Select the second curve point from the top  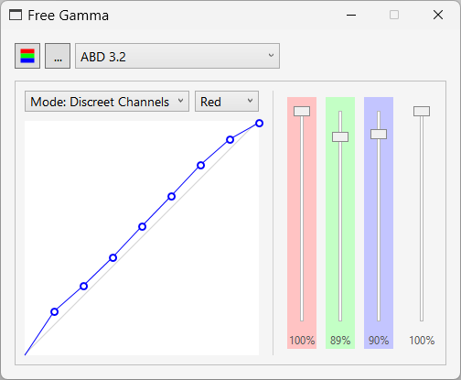[230, 140]
